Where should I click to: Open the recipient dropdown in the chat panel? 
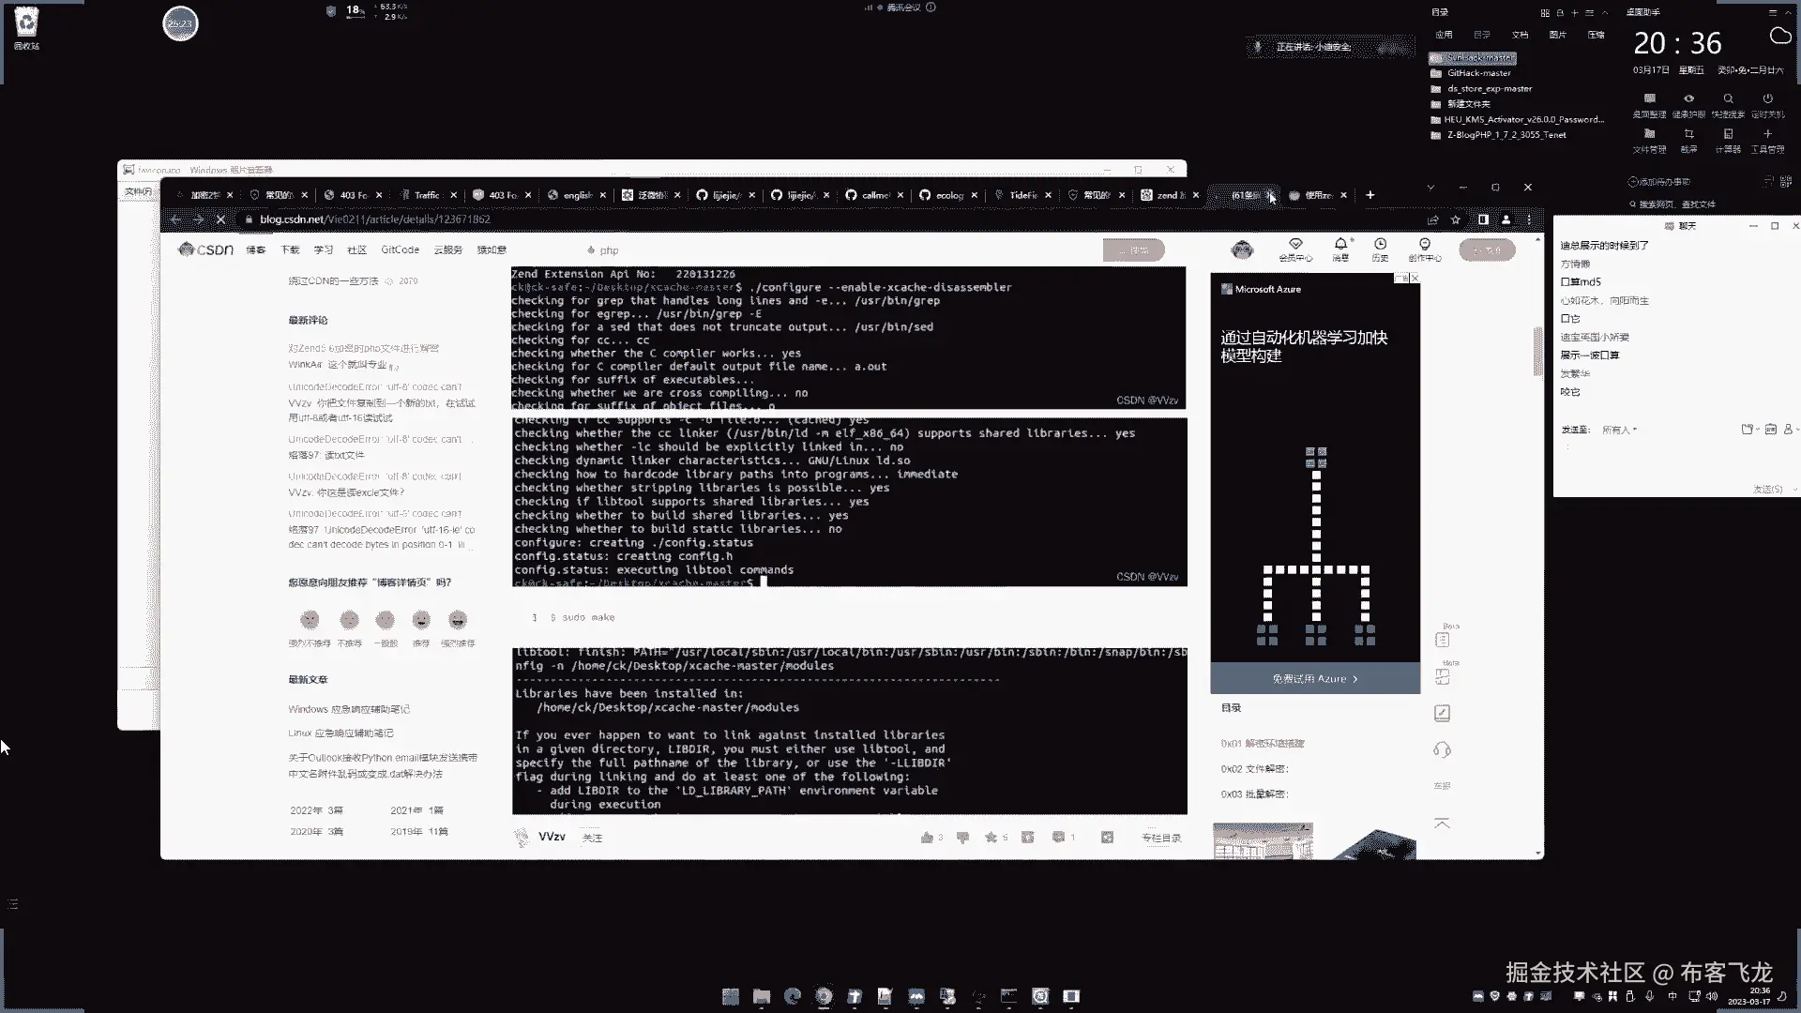1619,430
